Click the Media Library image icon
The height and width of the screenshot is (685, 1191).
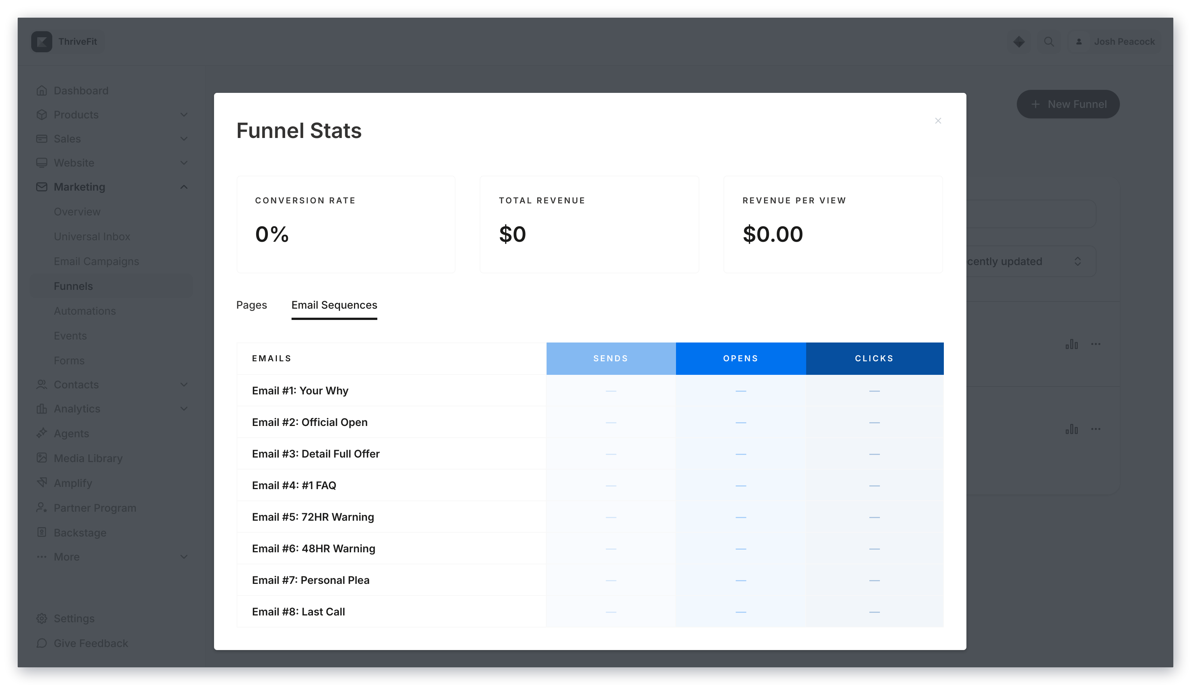41,458
